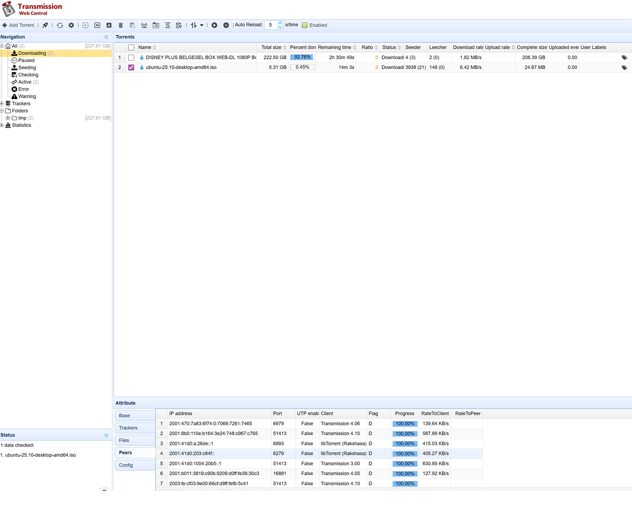Viewport: 632px width, 518px height.
Task: Expand the Trackers tree node in Navigation
Action: tap(2, 104)
